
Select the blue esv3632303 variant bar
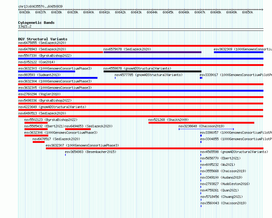(47, 71)
